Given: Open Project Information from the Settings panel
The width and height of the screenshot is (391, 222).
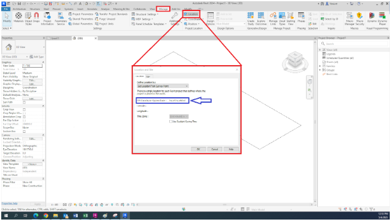Looking at the screenshot, I should pos(47,18).
